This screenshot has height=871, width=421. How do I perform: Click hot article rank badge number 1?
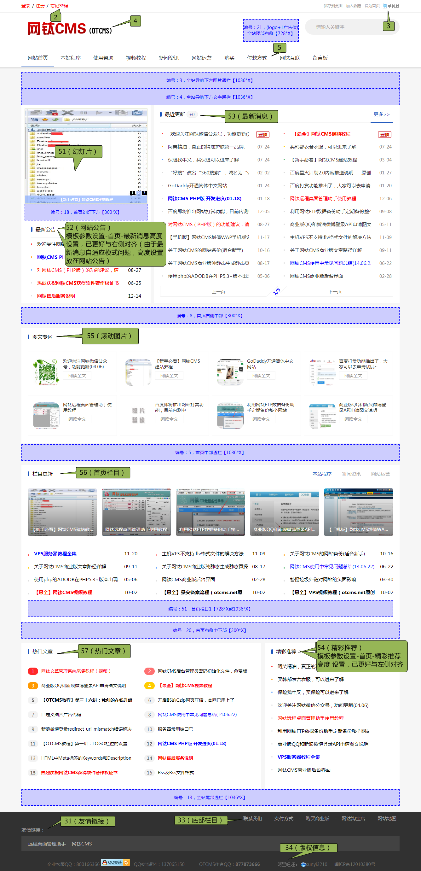pos(32,671)
